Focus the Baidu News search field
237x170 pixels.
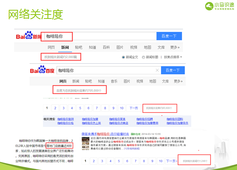[101, 36]
